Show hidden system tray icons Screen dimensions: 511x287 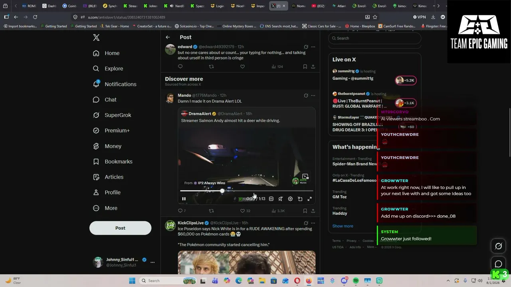[x=448, y=281]
